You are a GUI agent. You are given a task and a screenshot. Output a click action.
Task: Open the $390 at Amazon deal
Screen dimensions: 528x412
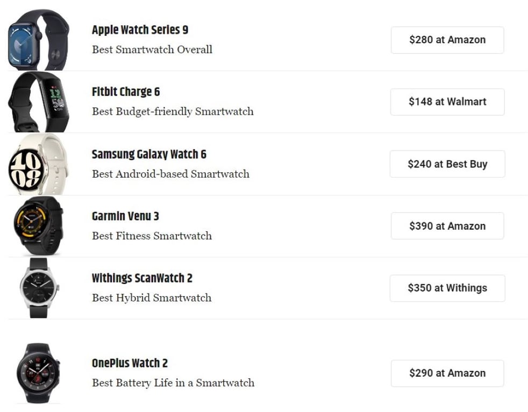[x=447, y=226]
